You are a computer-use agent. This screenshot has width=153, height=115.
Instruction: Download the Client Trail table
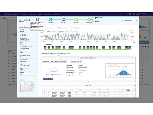pyautogui.click(x=134, y=86)
